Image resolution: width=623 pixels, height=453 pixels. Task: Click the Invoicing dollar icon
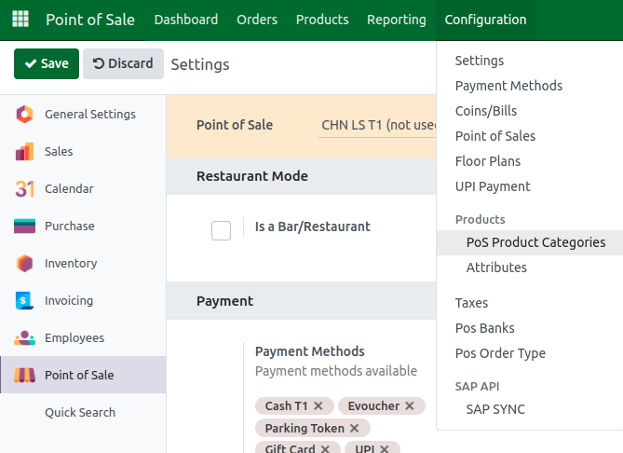(24, 301)
